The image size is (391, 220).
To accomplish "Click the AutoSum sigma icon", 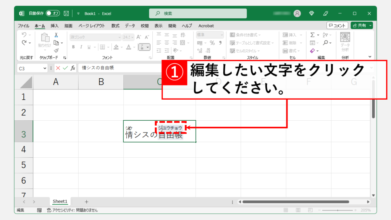I will 312,35.
